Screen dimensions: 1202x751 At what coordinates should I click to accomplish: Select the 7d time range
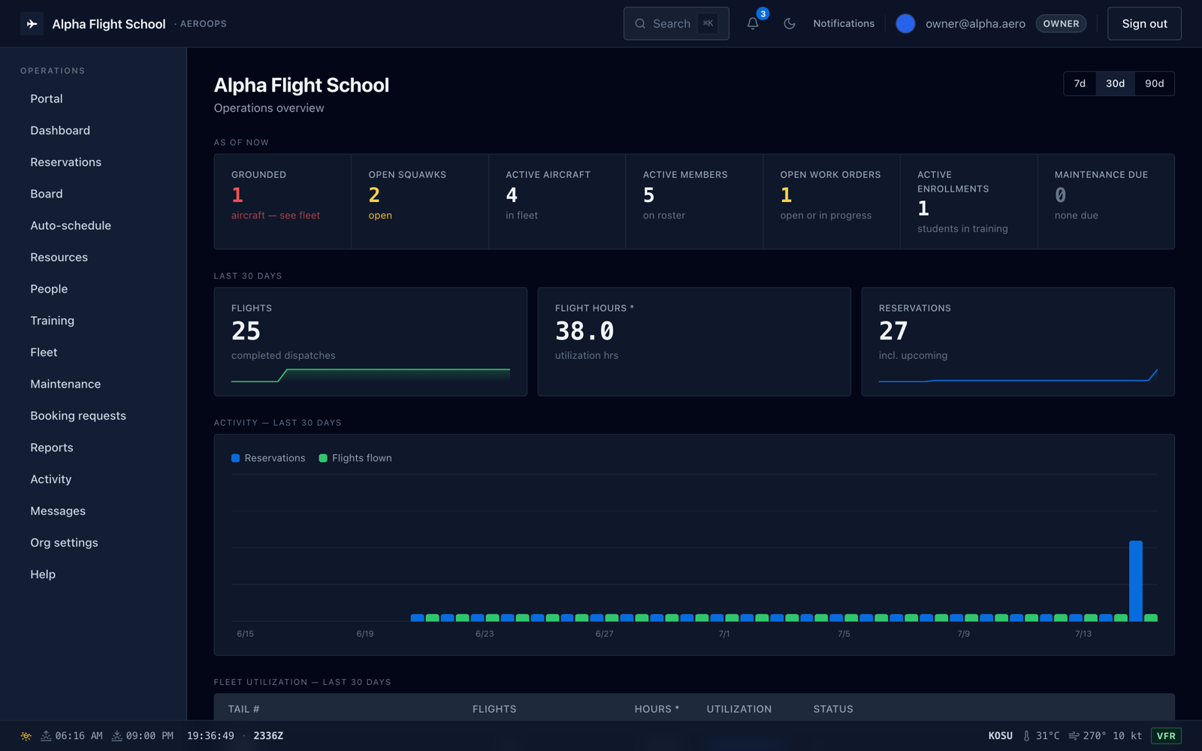click(x=1080, y=83)
